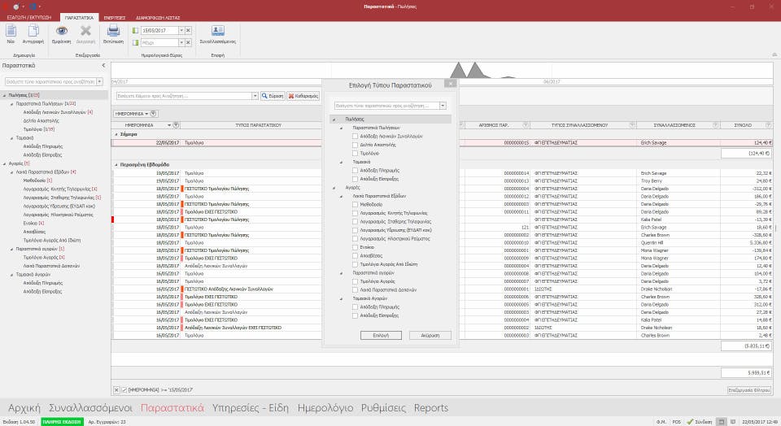Open the Ρυθμίσεις module
The image size is (781, 426).
coord(383,407)
